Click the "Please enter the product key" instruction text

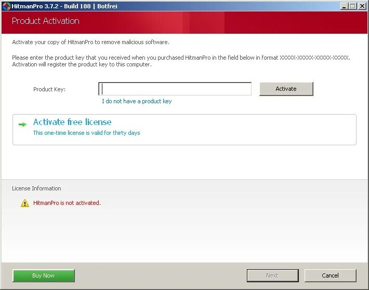click(x=181, y=61)
